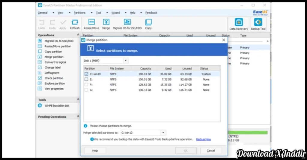
Task: Click the Copy toolbar icon
Action: click(148, 22)
